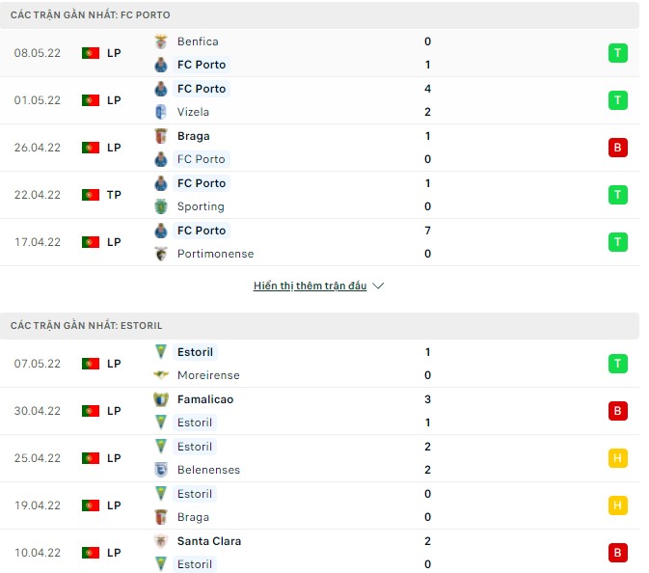Click the Belenenses club crest icon
Screen dimensions: 649x573
click(161, 470)
